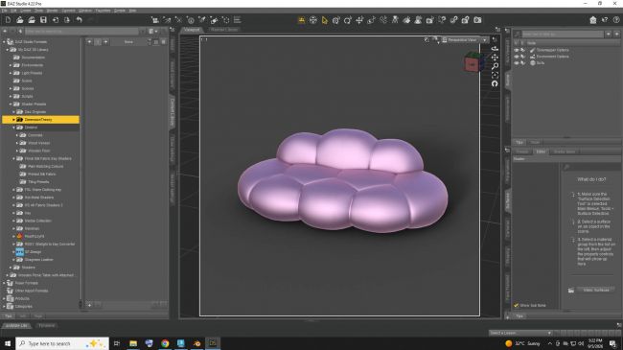
Task: Click the viewport Pan arrows icon
Action: coord(495,58)
